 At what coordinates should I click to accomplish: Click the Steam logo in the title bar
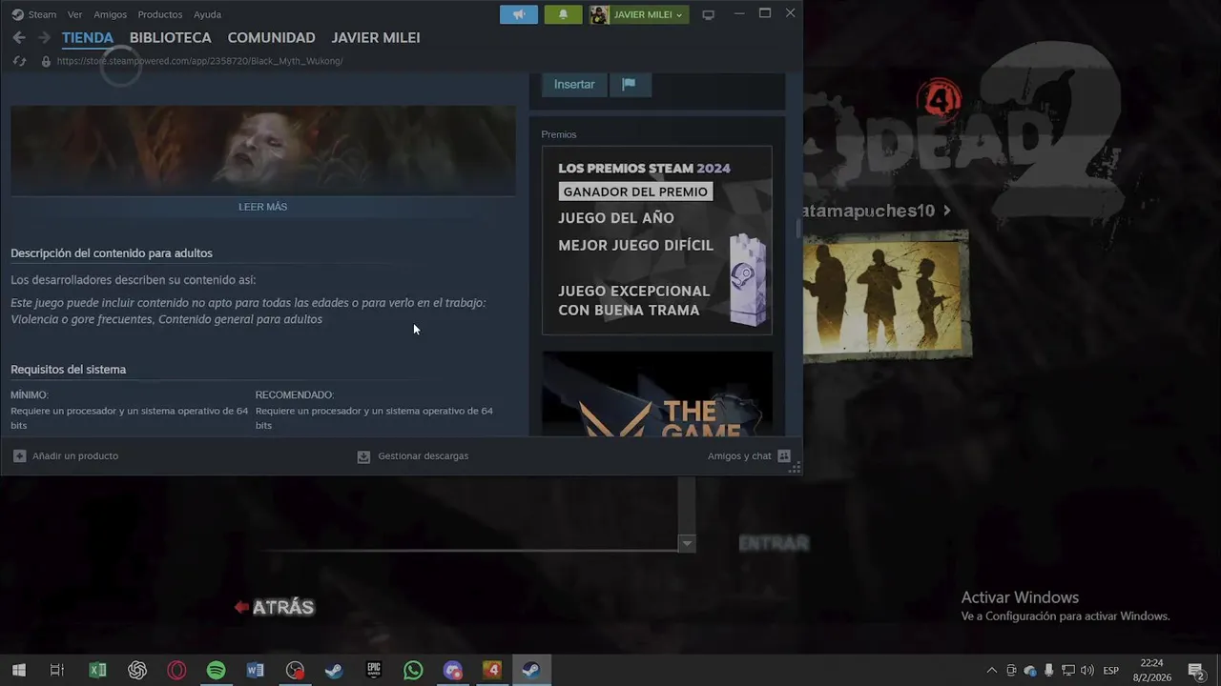17,14
